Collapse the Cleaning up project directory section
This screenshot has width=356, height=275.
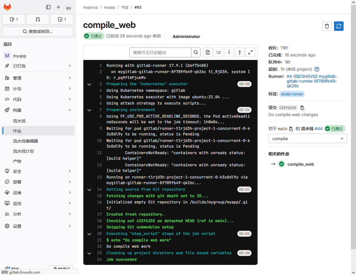pos(89,253)
